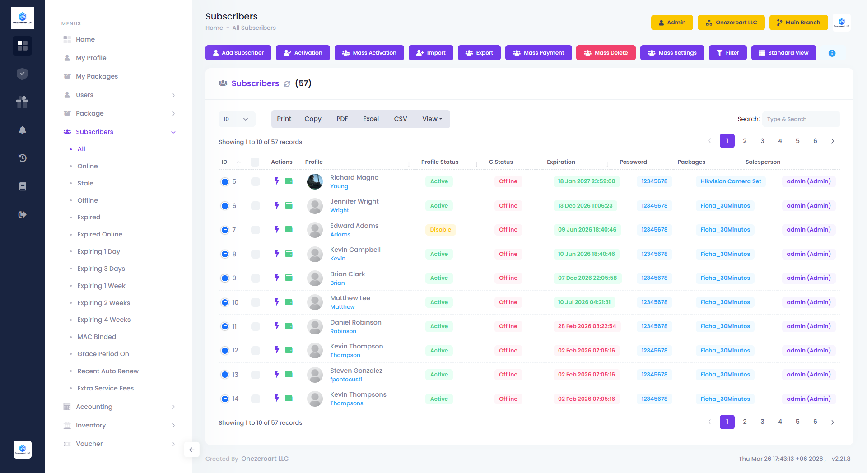Open the rows-per-page dropdown showing 10

click(237, 119)
